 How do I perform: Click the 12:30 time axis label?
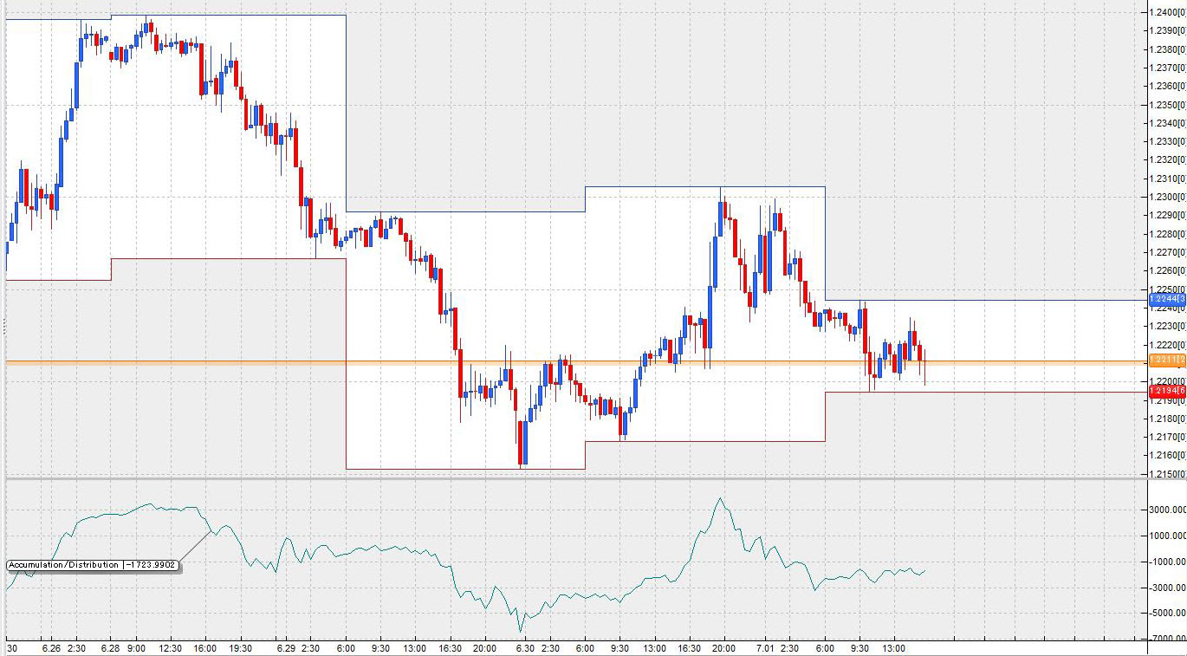170,648
